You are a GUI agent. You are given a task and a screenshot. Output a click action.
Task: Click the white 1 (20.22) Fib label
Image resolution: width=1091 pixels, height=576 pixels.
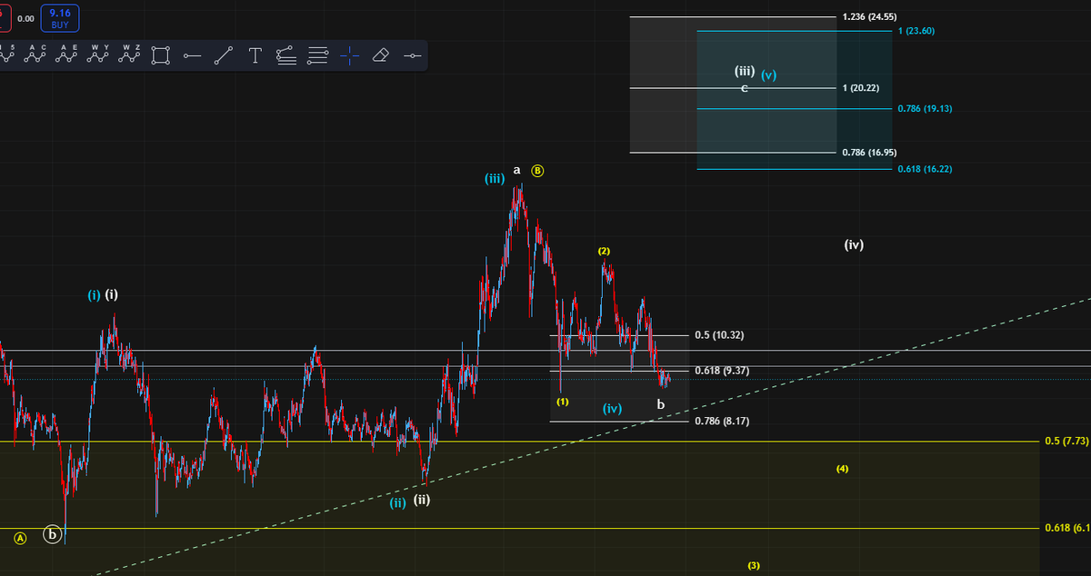[x=860, y=88]
